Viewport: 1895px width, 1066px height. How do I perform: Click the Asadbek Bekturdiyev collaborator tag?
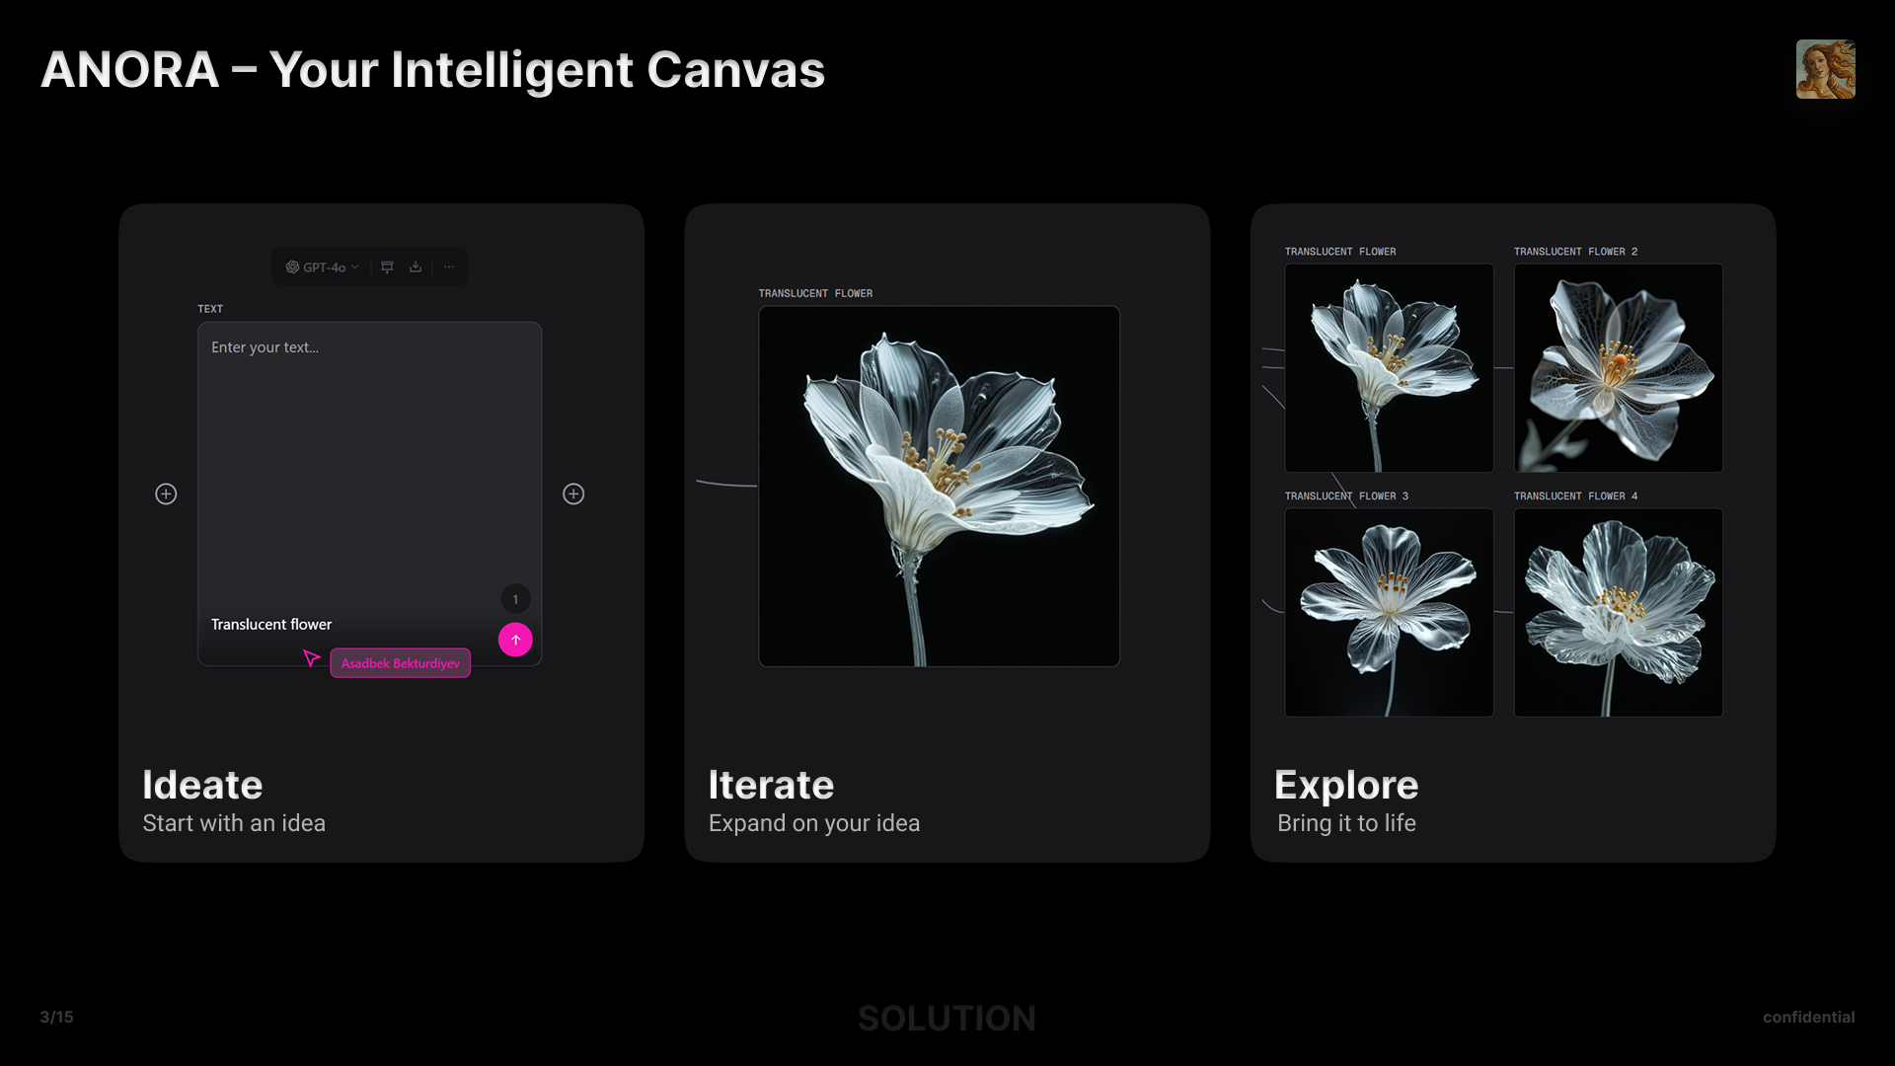point(400,663)
